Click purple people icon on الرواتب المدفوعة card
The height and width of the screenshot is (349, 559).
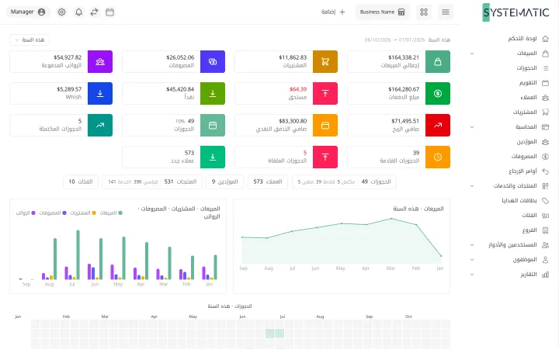[100, 61]
